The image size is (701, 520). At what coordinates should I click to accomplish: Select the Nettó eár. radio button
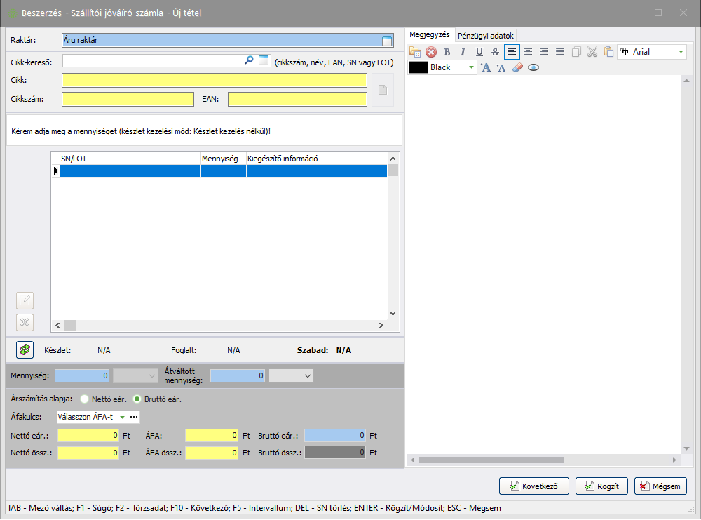click(x=86, y=399)
